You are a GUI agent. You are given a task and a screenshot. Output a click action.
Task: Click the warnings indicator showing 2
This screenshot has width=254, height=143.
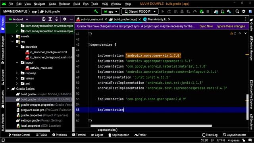coord(233,33)
